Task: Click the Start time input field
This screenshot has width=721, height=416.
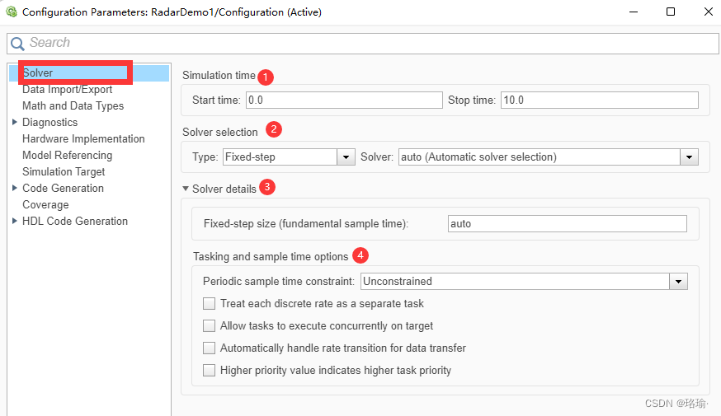Action: pyautogui.click(x=343, y=100)
